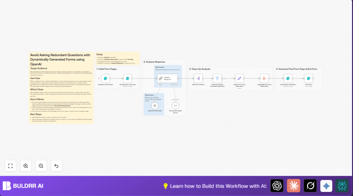Open the ChatGPT OpenAI icon in banner
The height and width of the screenshot is (196, 353).
277,186
